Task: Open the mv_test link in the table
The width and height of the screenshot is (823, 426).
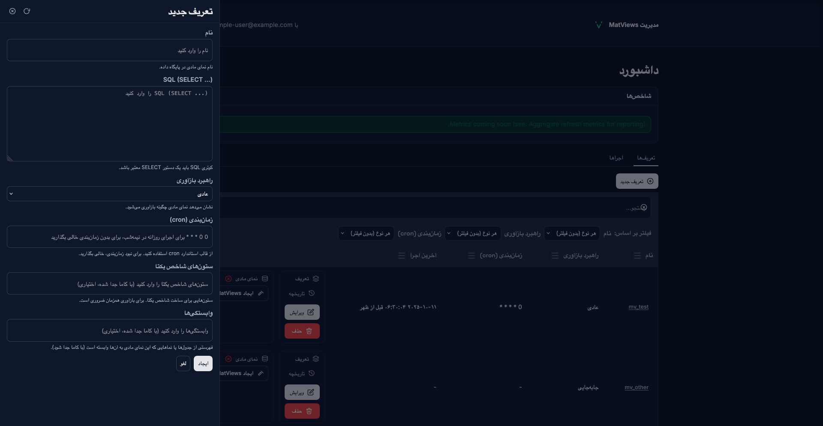Action: [638, 307]
